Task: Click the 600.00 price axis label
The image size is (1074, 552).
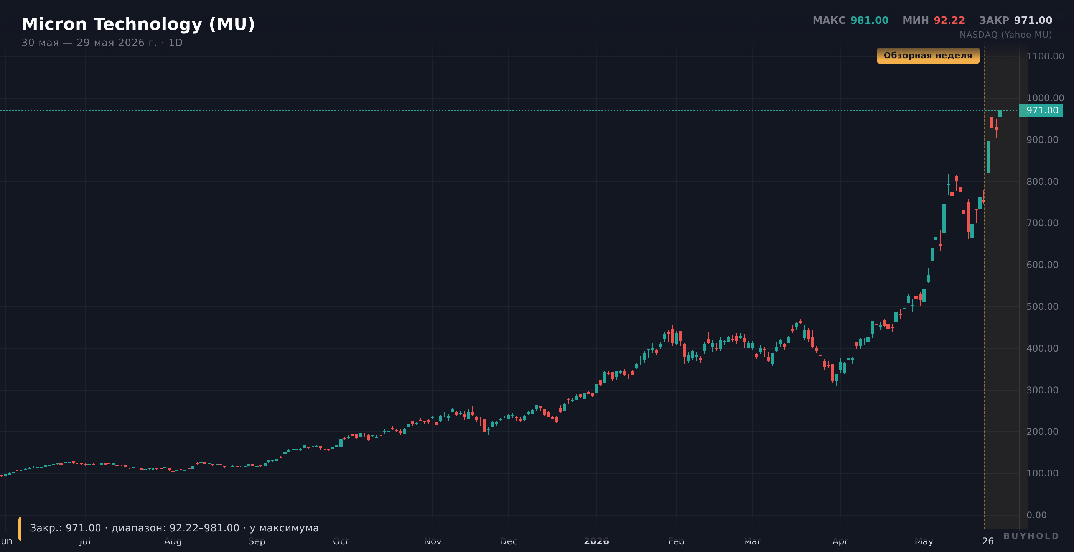Action: (1042, 264)
